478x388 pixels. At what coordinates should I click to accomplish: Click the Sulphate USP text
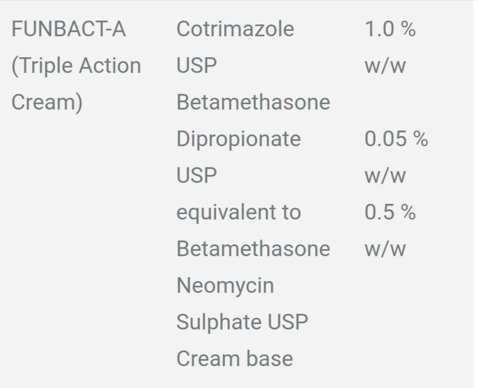click(242, 322)
